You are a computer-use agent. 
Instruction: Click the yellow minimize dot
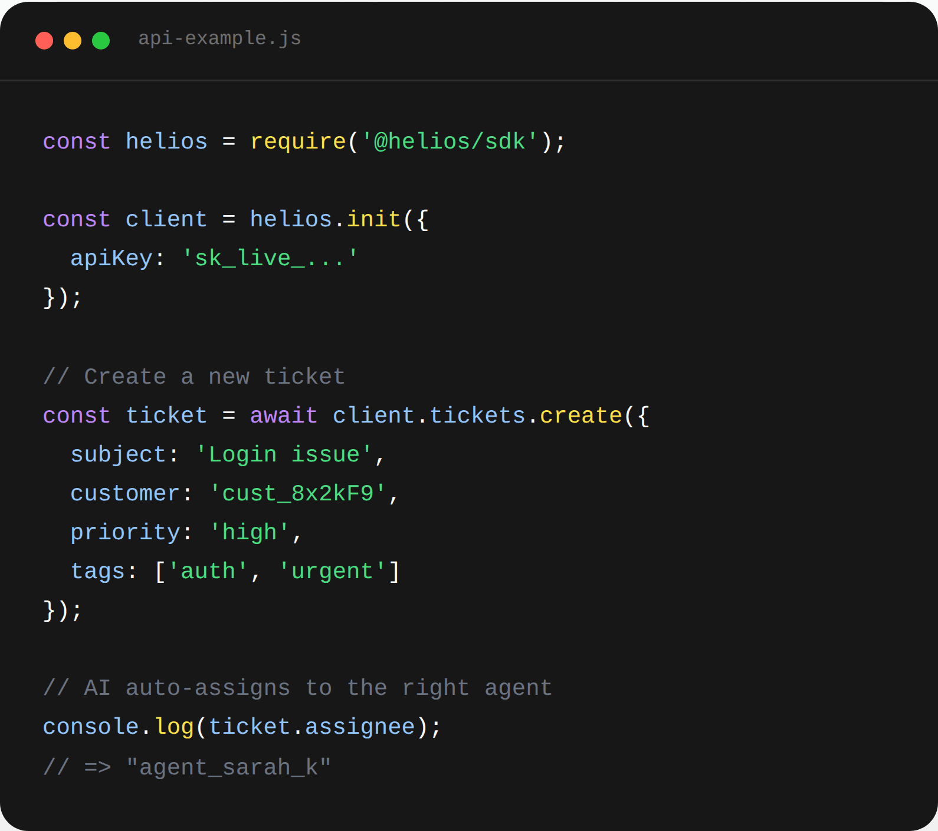coord(73,41)
